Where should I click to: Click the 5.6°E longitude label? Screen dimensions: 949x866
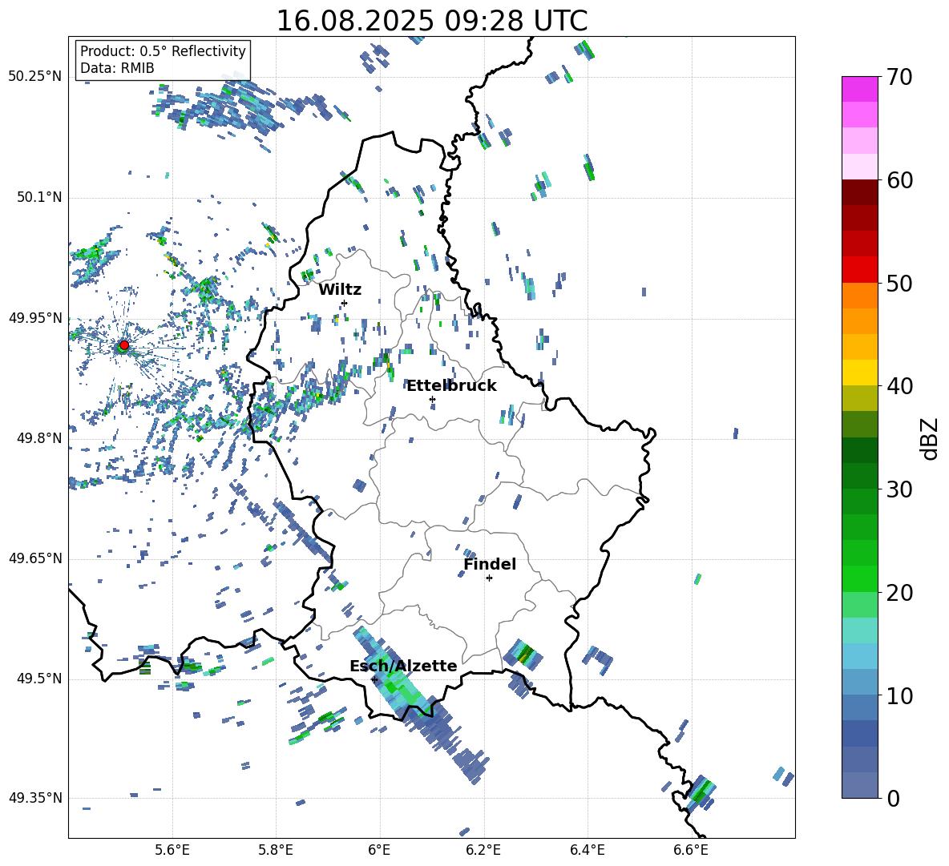tap(172, 851)
